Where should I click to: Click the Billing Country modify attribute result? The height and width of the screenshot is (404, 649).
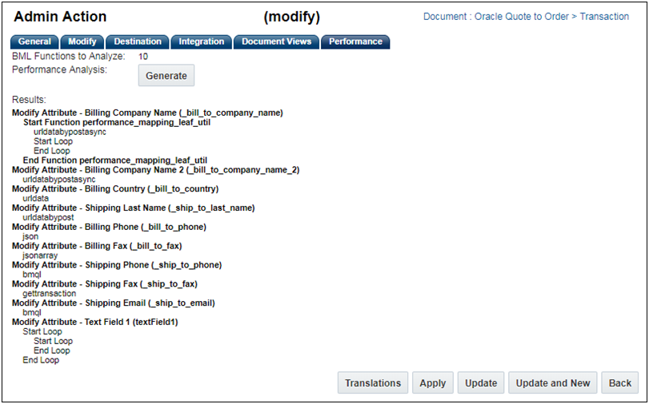point(115,189)
